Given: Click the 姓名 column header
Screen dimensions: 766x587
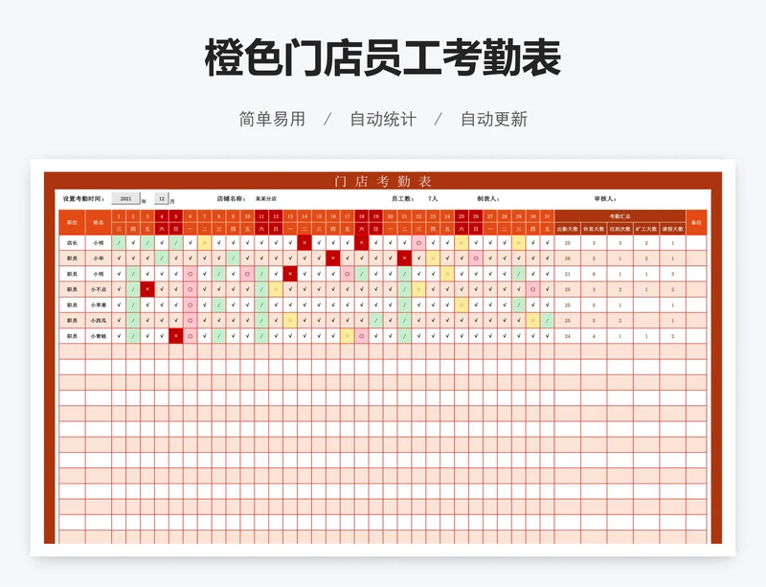Looking at the screenshot, I should point(99,222).
